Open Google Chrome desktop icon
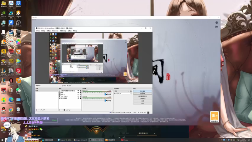252x142 pixels. point(11,111)
